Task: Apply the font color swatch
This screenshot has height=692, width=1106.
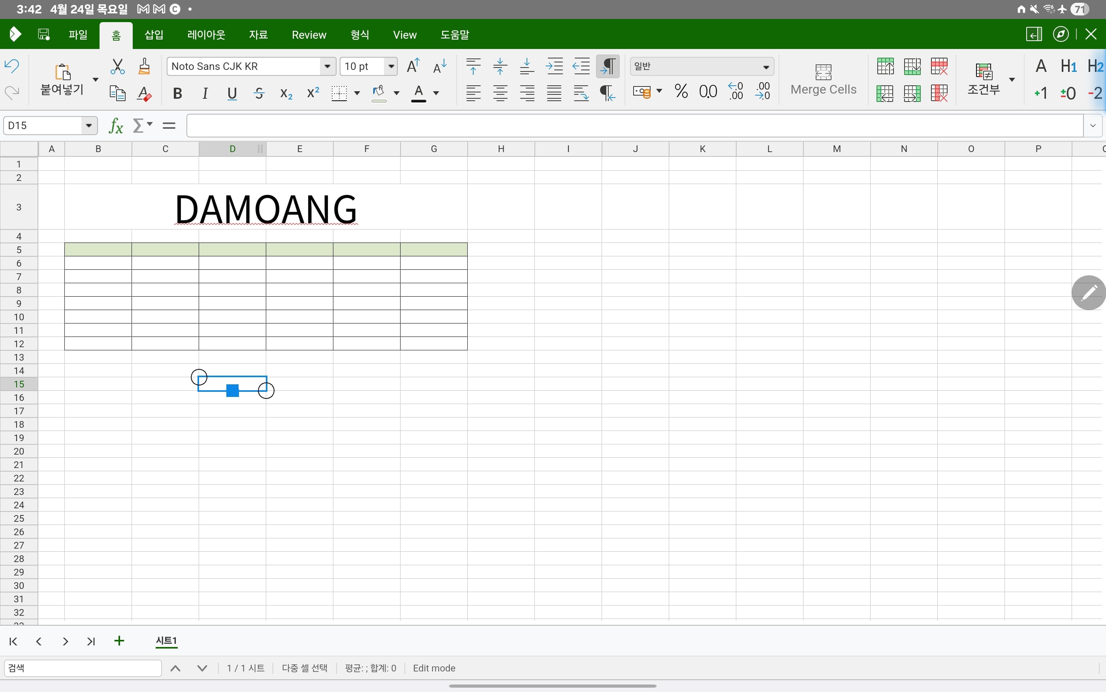Action: pos(418,93)
